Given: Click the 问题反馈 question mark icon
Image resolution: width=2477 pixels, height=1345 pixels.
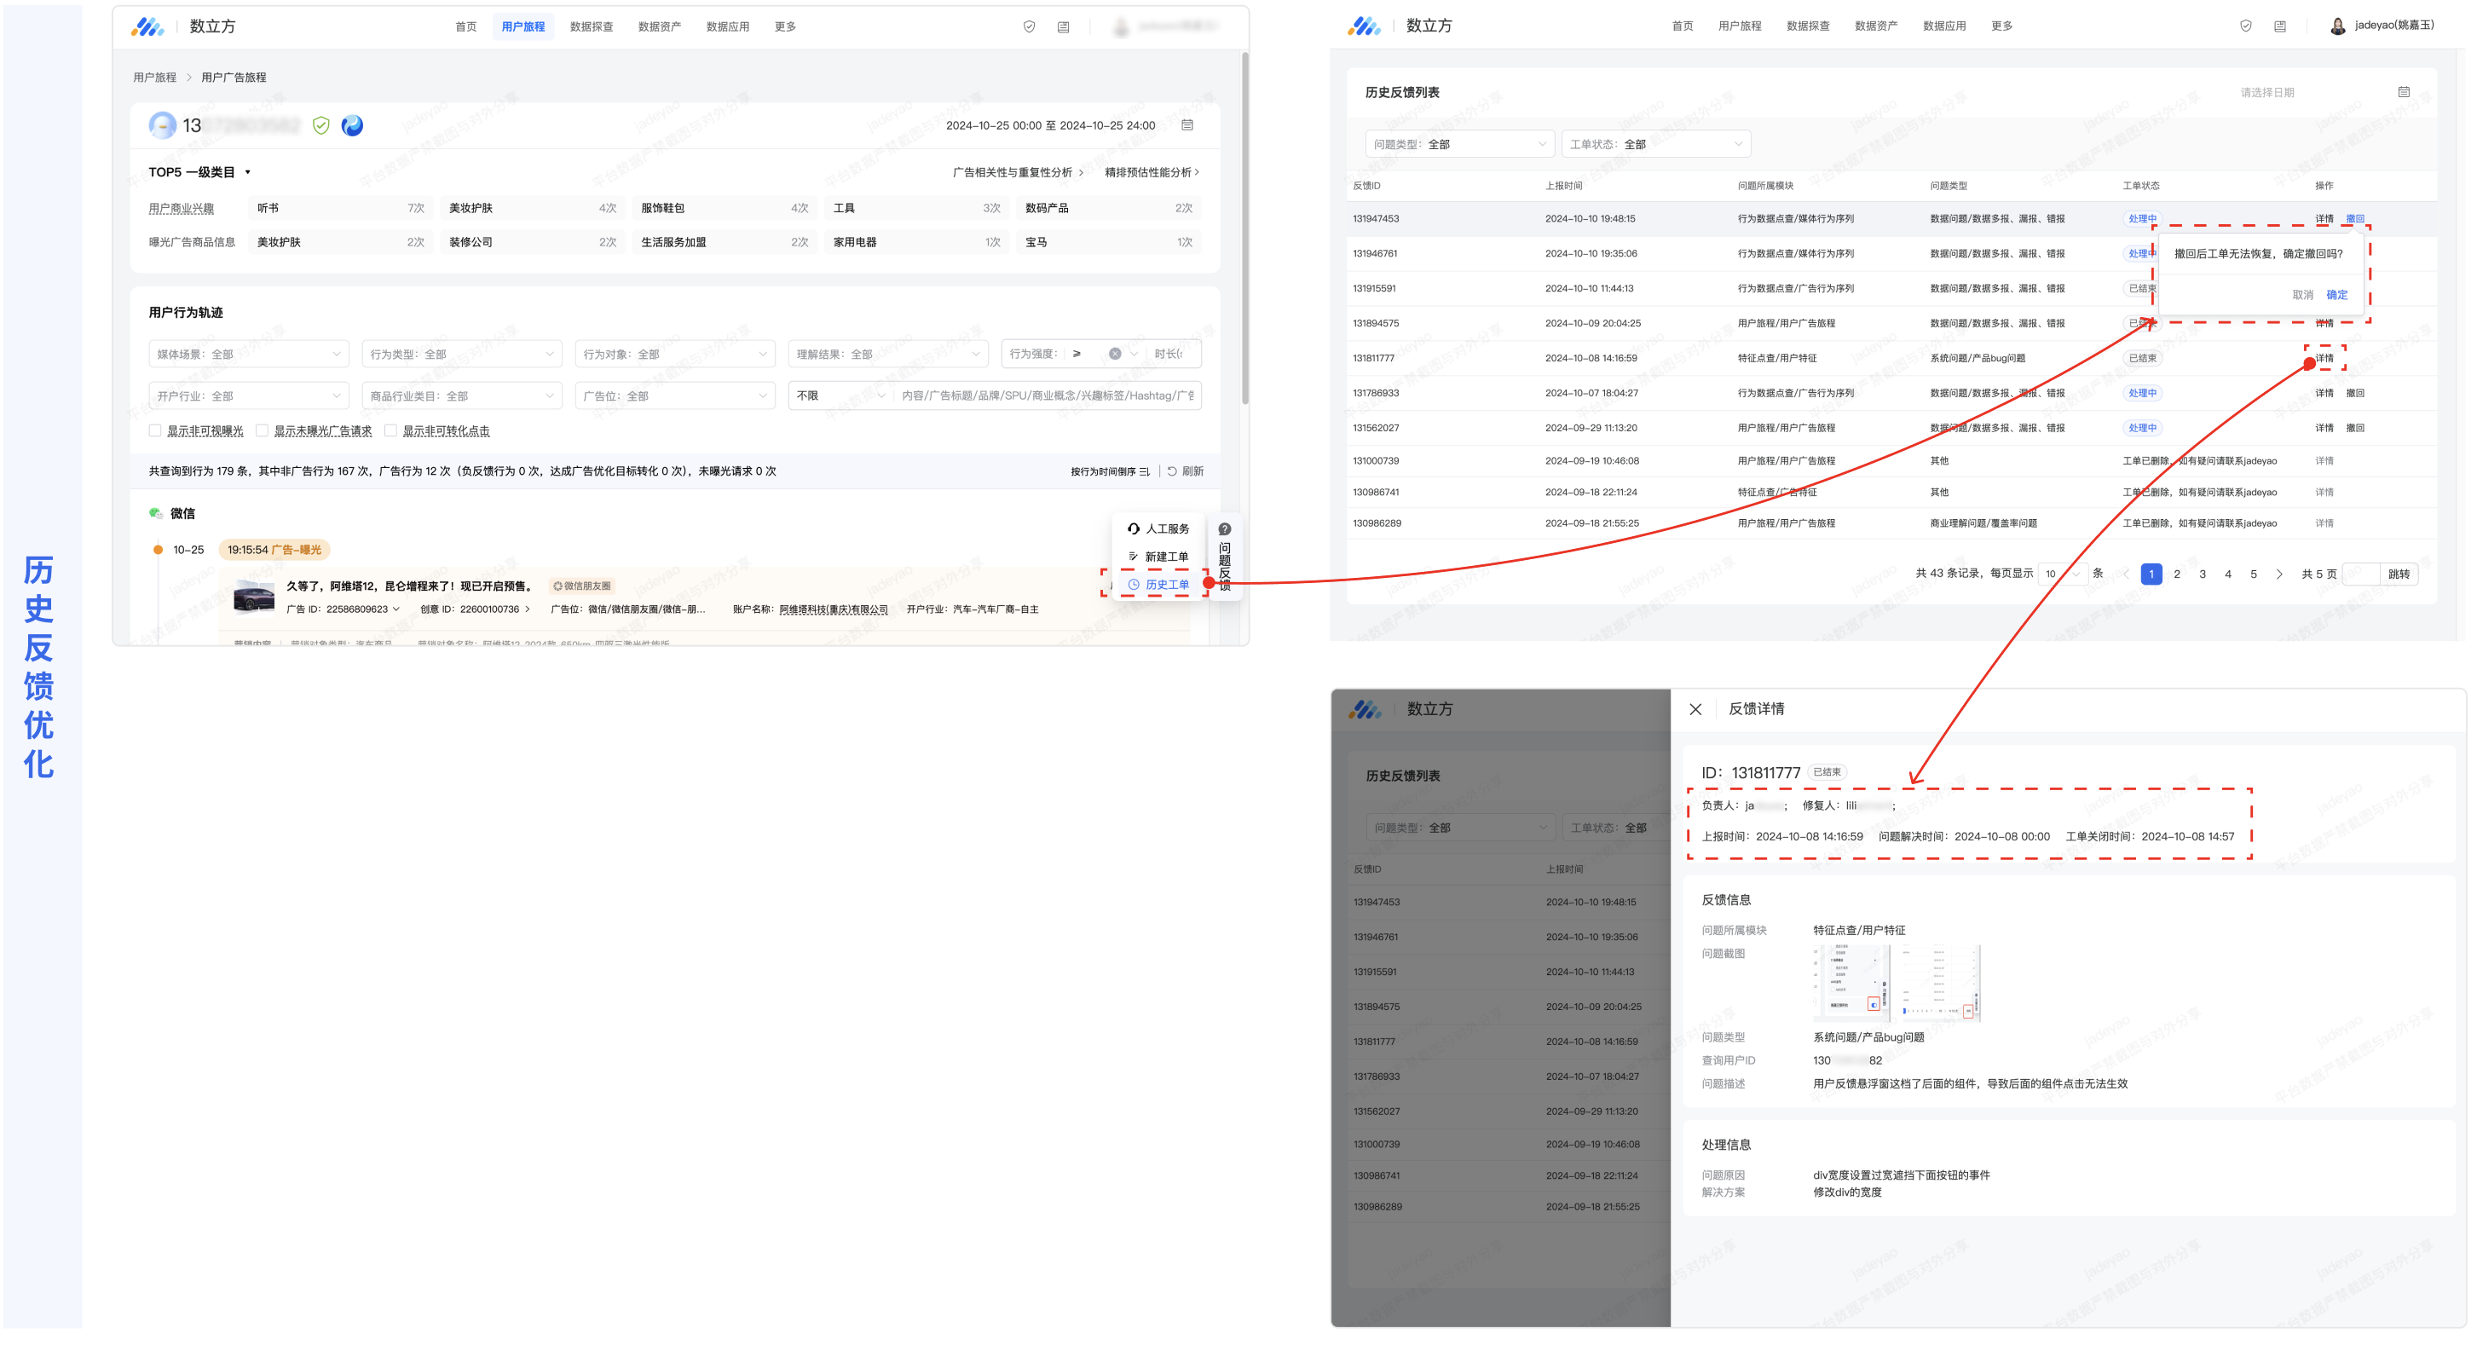Looking at the screenshot, I should coord(1224,529).
